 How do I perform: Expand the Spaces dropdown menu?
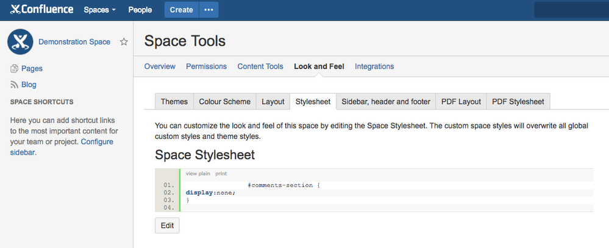(99, 10)
